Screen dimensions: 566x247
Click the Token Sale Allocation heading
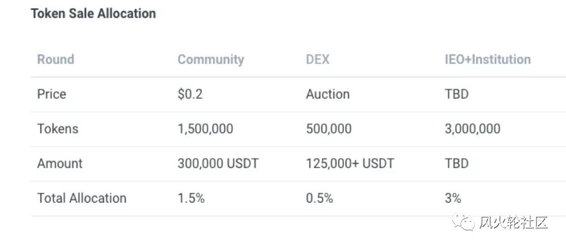click(93, 13)
